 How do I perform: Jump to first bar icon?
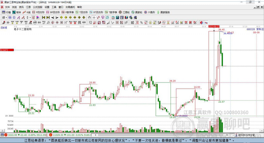(44, 18)
